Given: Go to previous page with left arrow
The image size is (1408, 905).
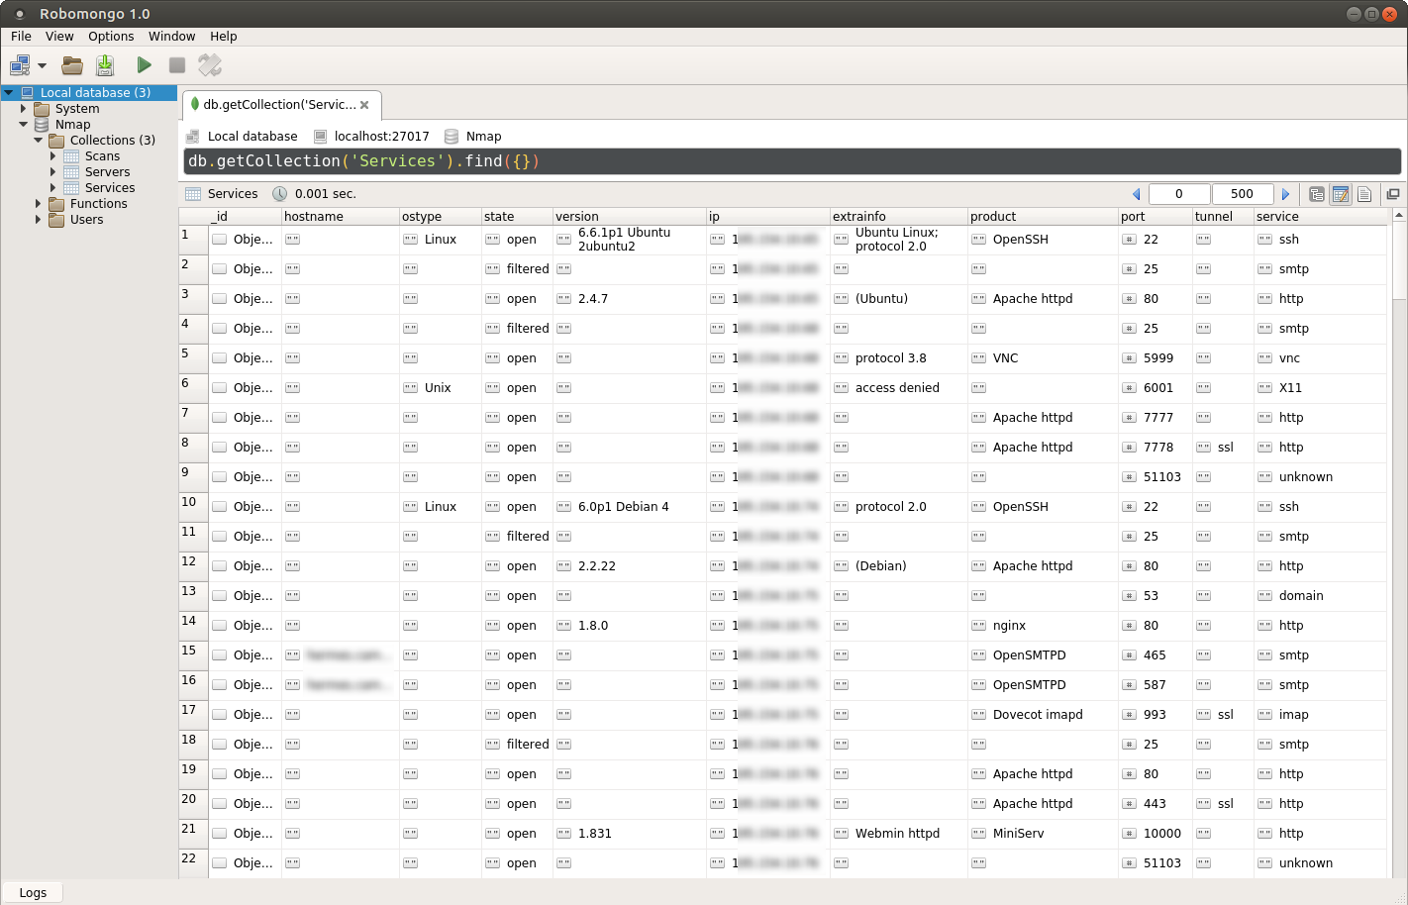Looking at the screenshot, I should pos(1137,194).
